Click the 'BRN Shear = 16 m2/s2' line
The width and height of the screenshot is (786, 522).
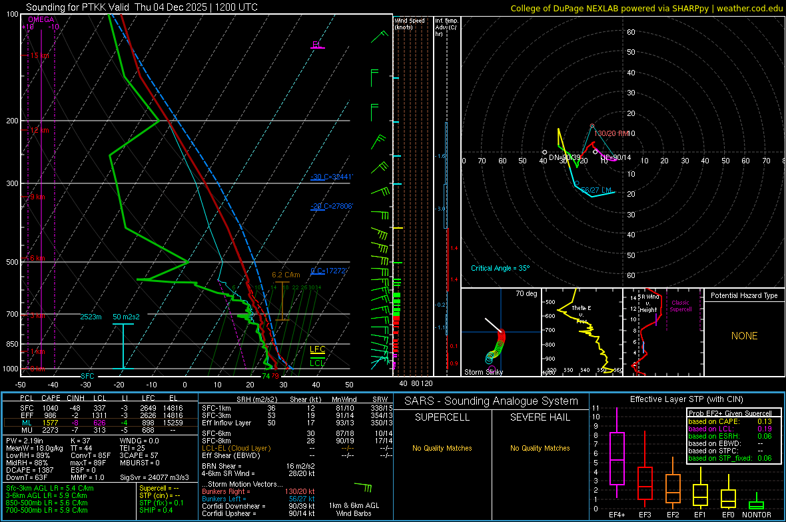click(x=258, y=466)
